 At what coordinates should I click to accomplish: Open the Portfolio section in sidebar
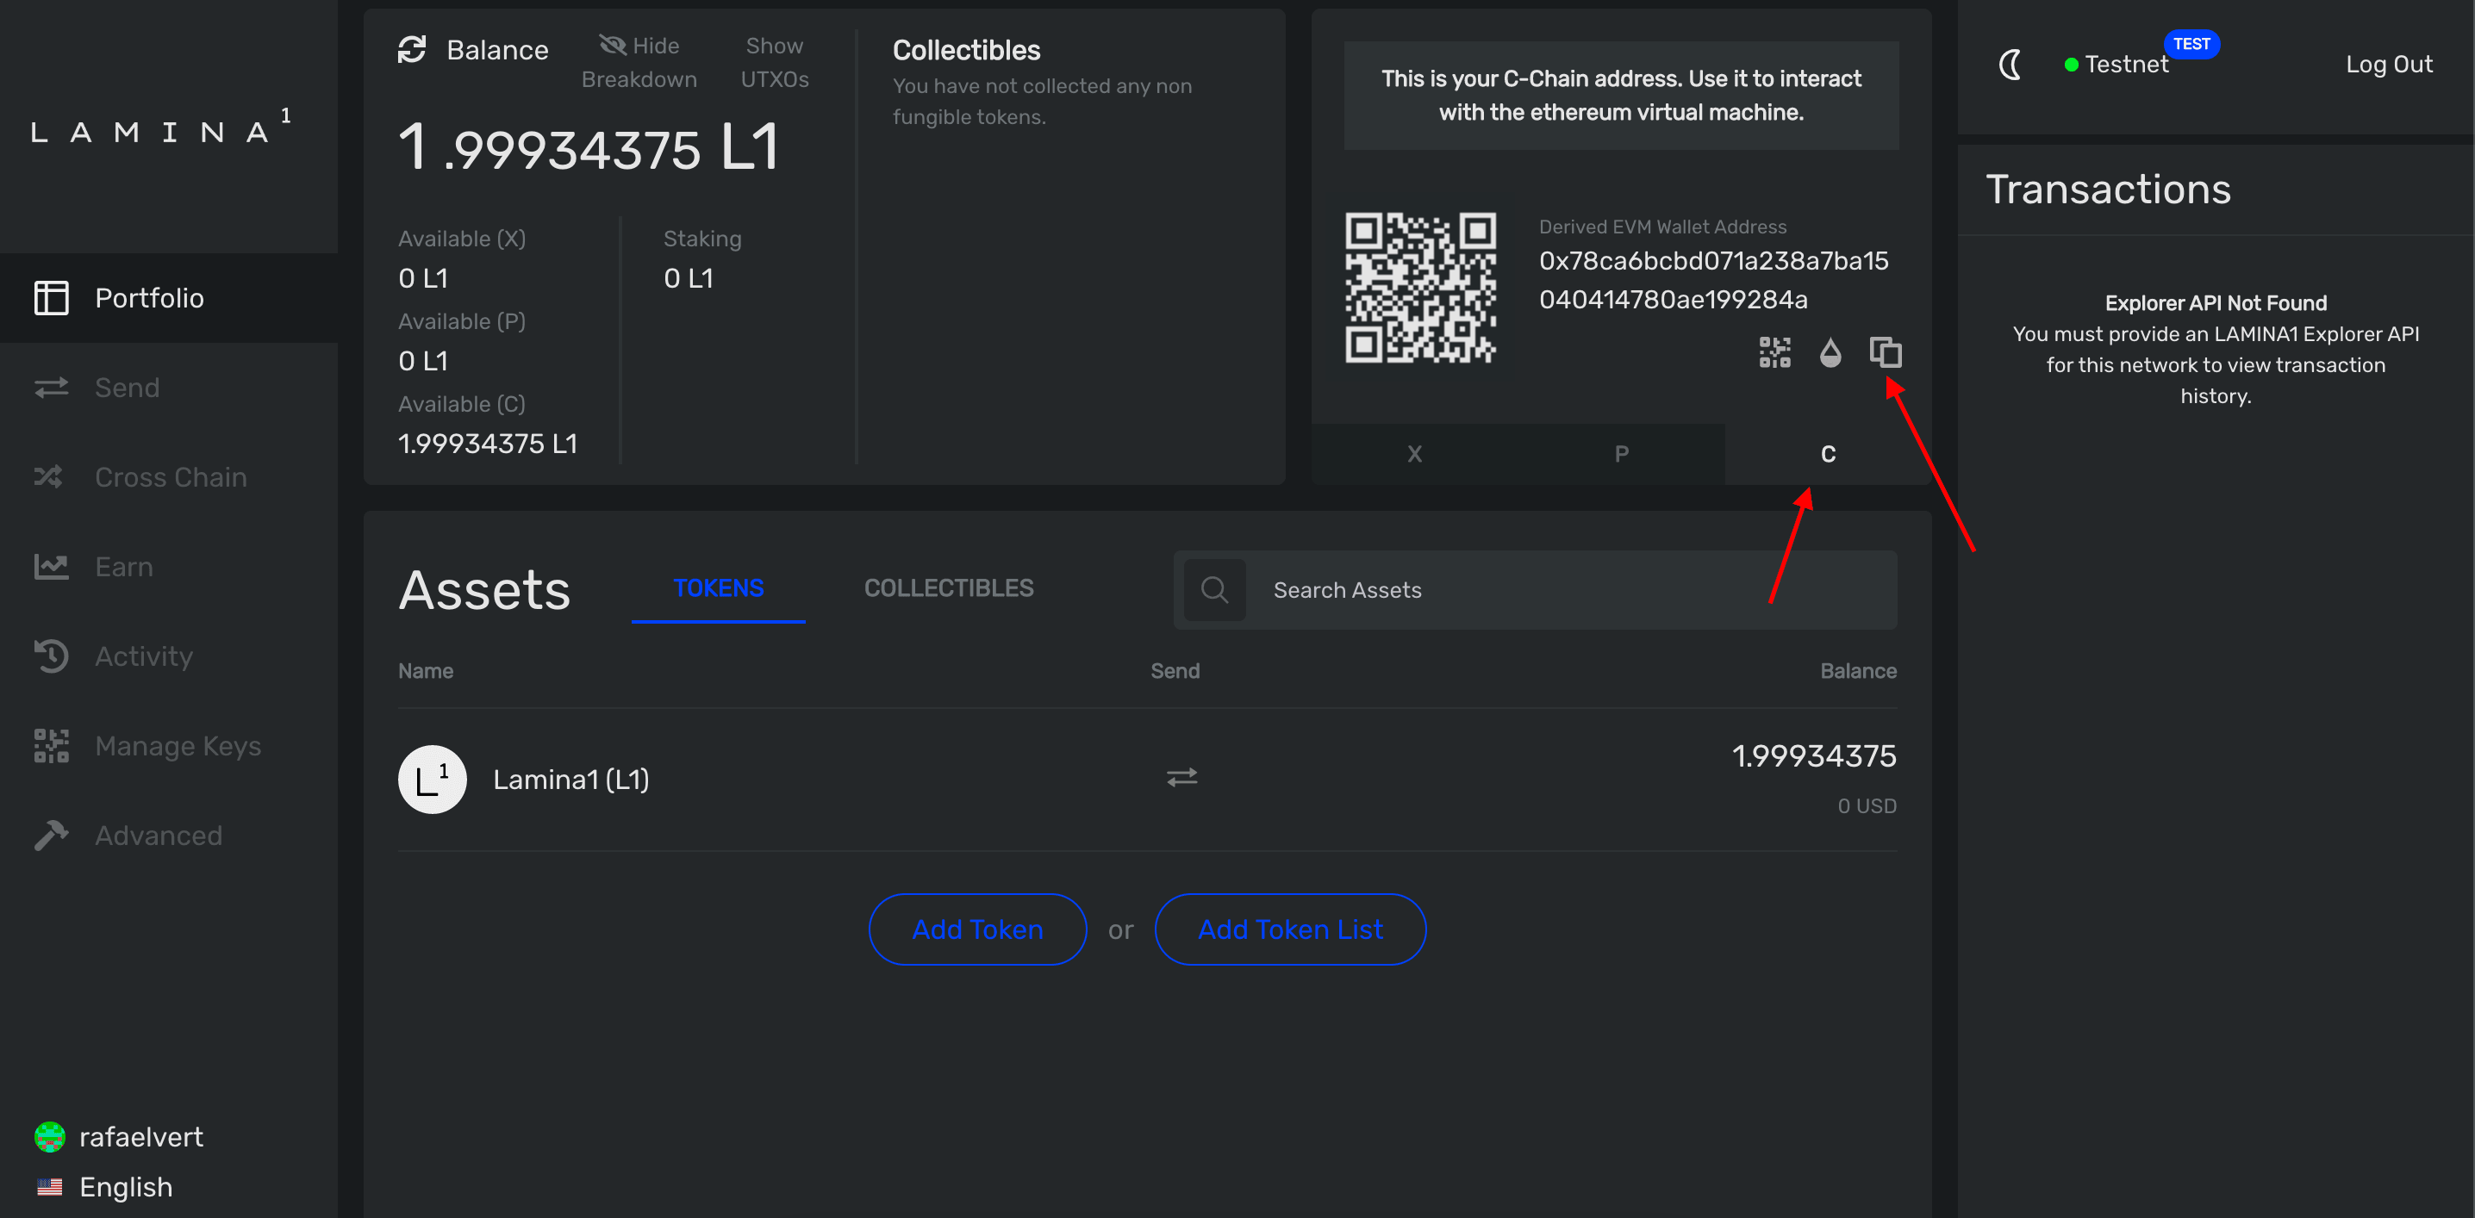(x=169, y=298)
